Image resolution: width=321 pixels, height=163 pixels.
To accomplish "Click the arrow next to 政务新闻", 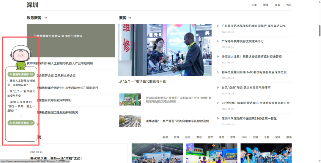I will tap(45, 18).
